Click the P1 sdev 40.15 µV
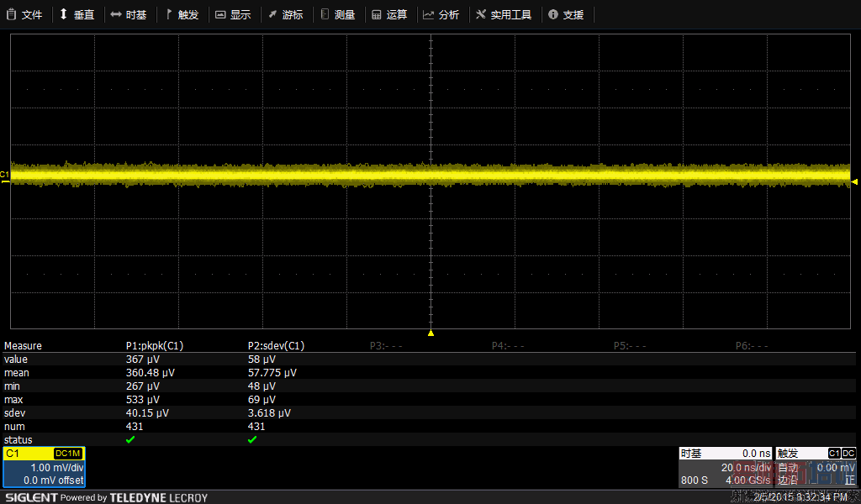 point(147,413)
